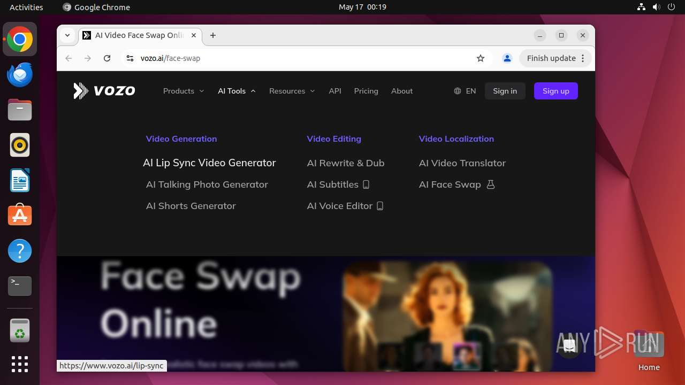This screenshot has height=385, width=685.
Task: Launch Terminal from the dock
Action: pos(20,286)
